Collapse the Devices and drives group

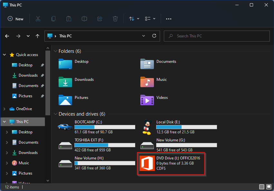coord(55,114)
